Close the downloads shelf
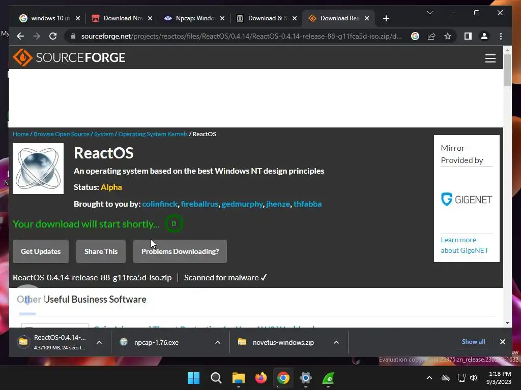Screen dimensions: 521x390 pos(502,342)
